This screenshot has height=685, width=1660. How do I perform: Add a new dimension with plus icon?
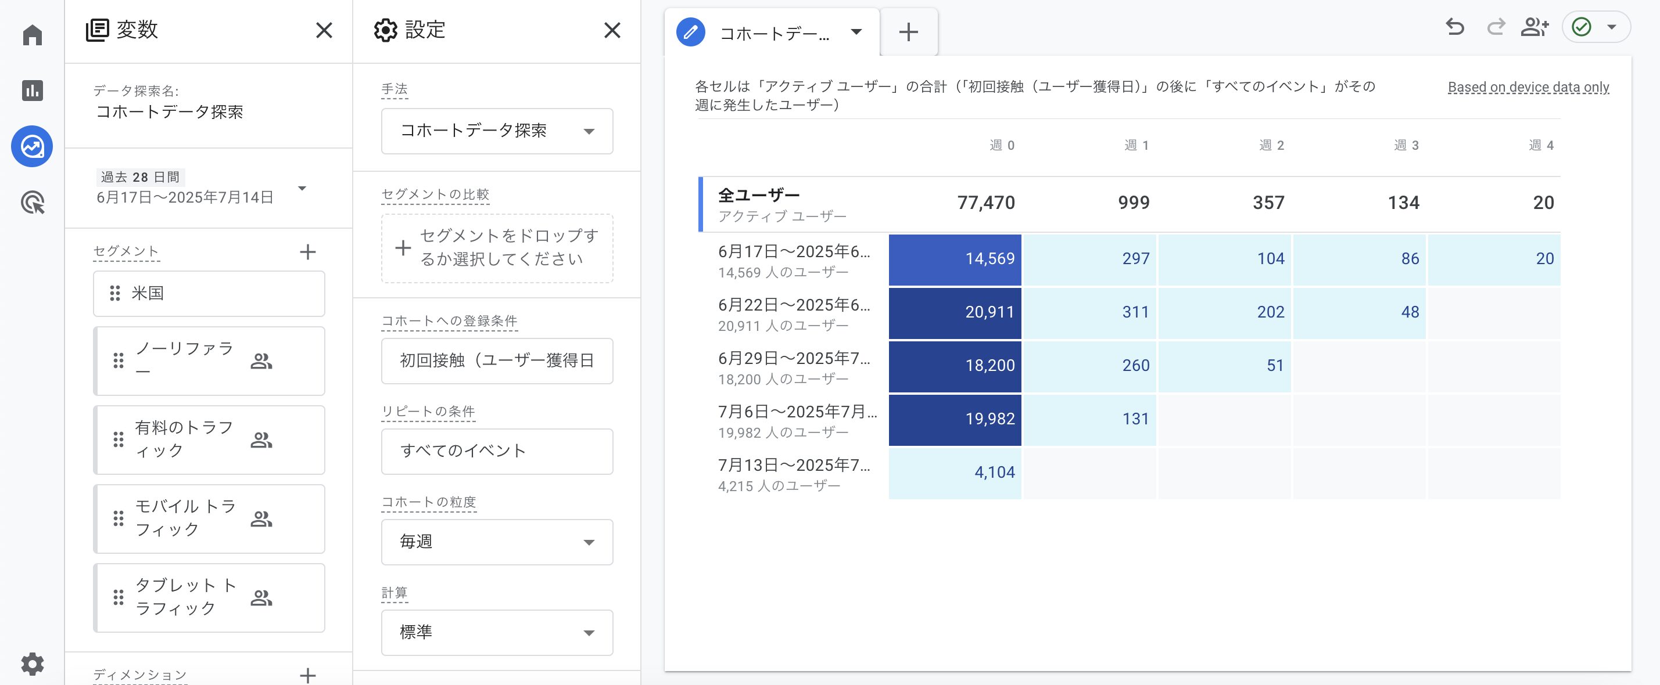click(x=308, y=675)
